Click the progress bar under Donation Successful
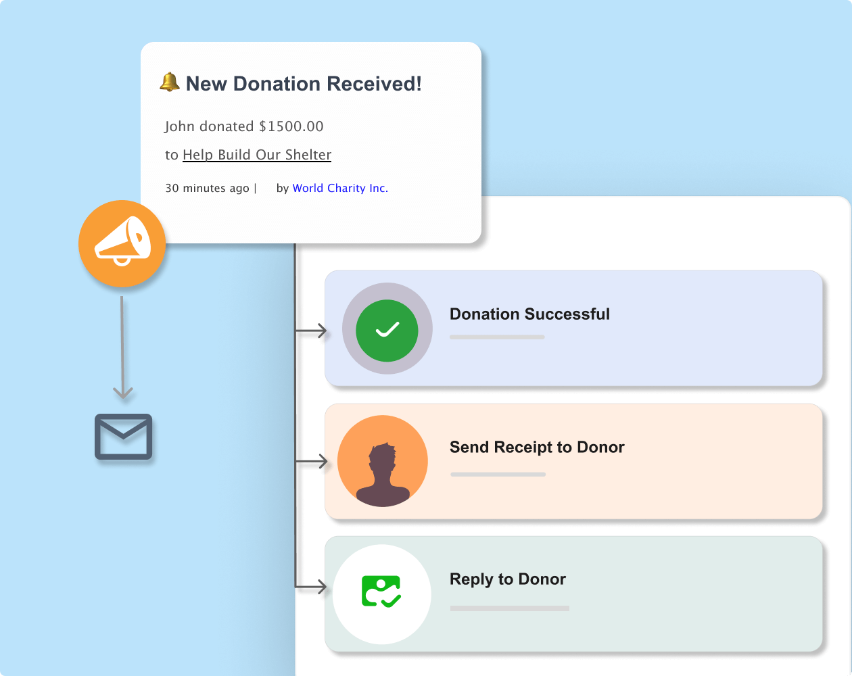Viewport: 852px width, 676px height. click(496, 337)
